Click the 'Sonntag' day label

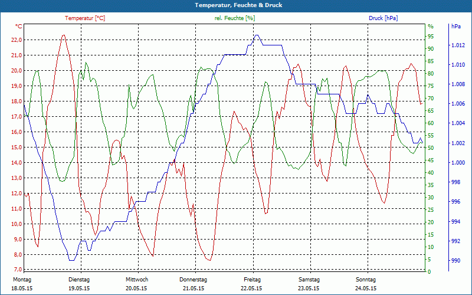click(366, 280)
